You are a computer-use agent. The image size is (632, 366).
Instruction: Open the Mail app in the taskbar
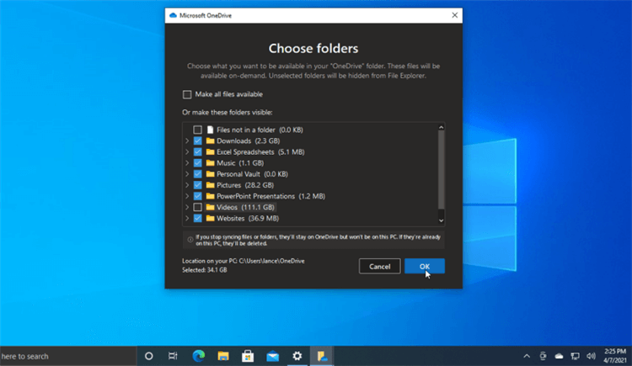272,355
